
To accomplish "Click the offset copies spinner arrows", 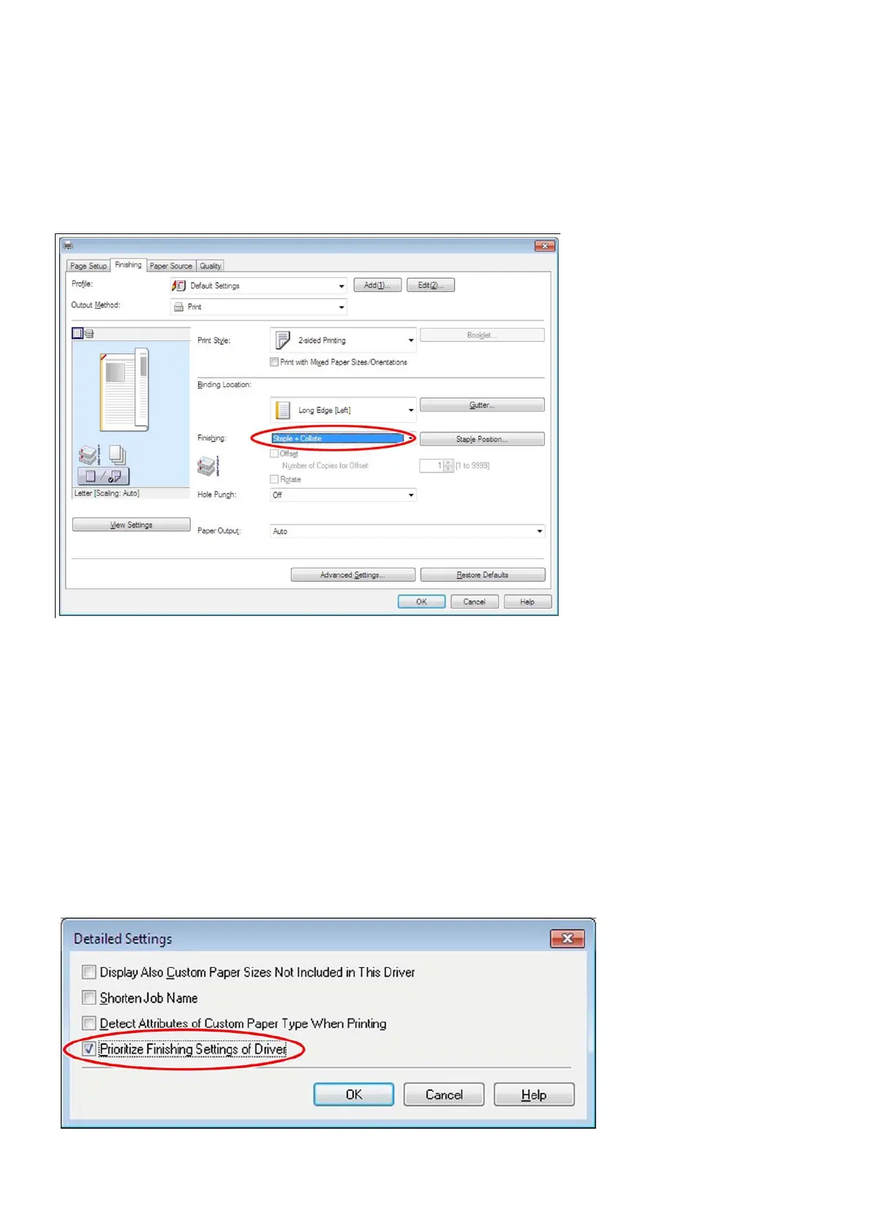I will click(x=448, y=466).
